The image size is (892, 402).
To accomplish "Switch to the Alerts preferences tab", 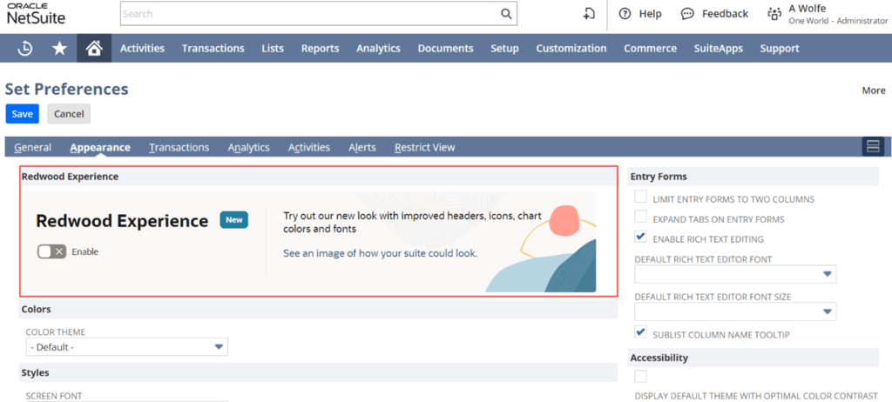I will pos(362,147).
